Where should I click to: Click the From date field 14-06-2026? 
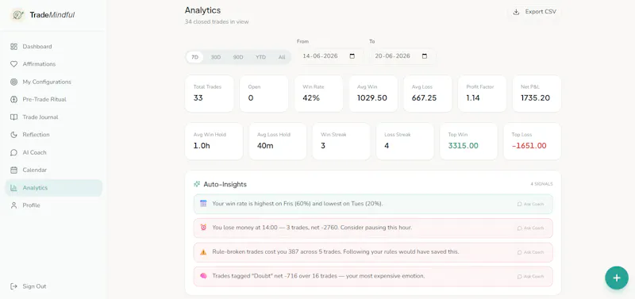330,56
